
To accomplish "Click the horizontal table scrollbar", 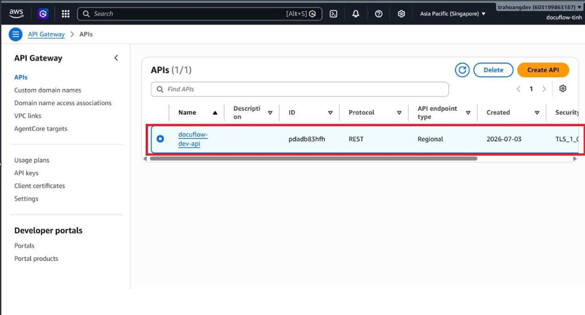I will (314, 159).
